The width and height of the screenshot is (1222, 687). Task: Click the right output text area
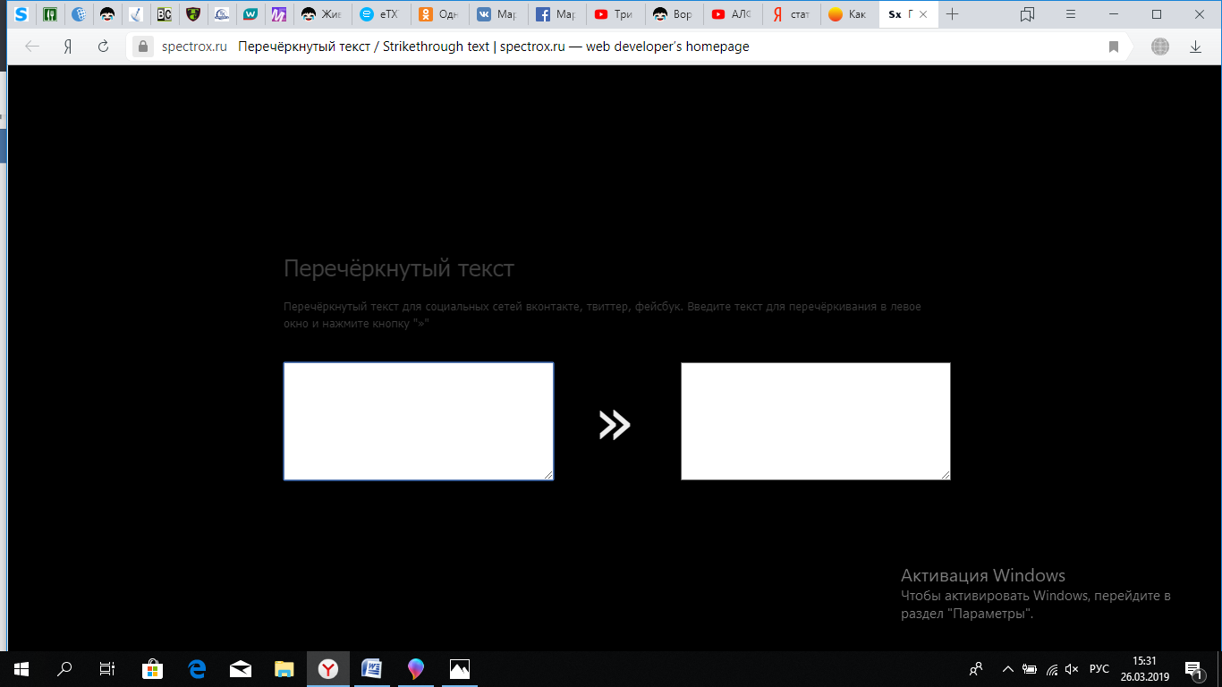pyautogui.click(x=815, y=421)
